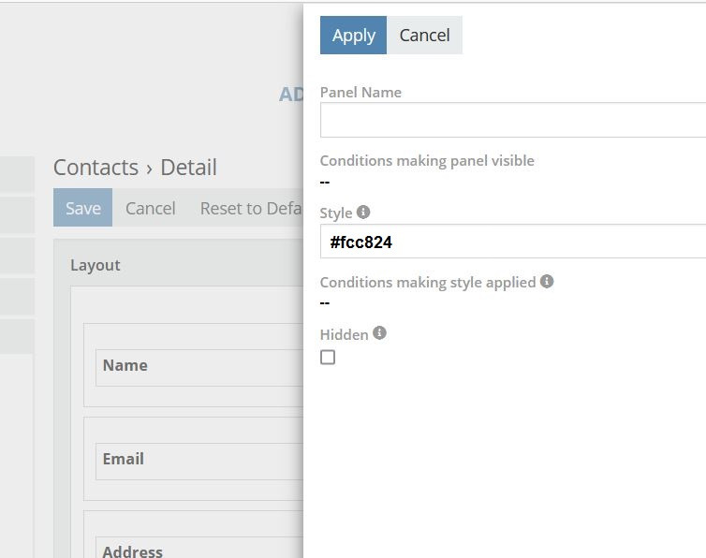Go to Contacts in the breadcrumb
This screenshot has height=558, width=706.
coord(96,168)
